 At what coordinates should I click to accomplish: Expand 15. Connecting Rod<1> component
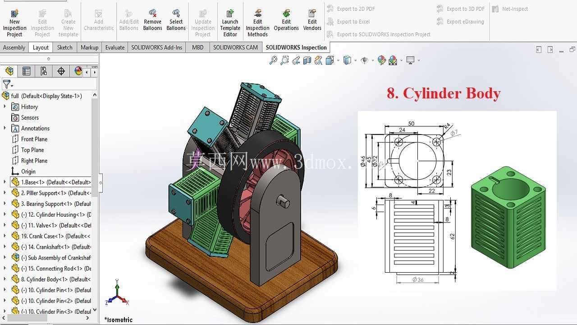pos(5,268)
